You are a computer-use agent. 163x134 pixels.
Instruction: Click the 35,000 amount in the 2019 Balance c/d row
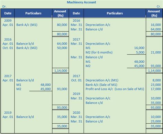[x=156, y=103]
